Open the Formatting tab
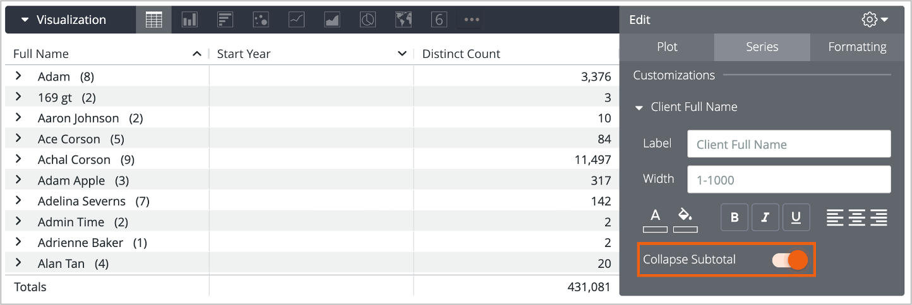The image size is (912, 305). pyautogui.click(x=857, y=47)
